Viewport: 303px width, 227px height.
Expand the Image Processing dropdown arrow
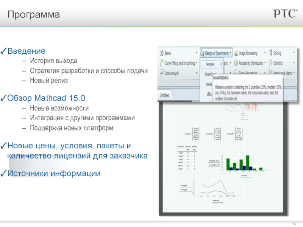265,53
